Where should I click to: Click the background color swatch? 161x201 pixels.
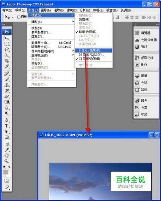click(x=9, y=175)
